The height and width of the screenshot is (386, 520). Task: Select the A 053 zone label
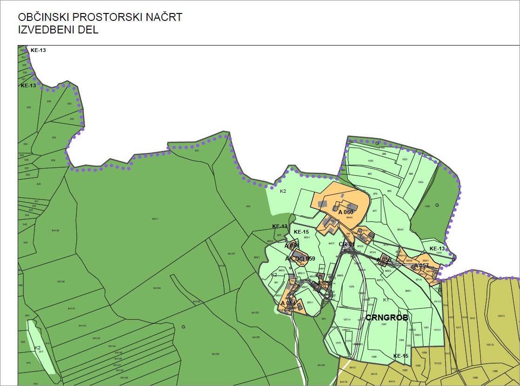pyautogui.click(x=325, y=283)
